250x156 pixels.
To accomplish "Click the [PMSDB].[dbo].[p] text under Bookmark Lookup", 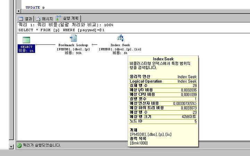I will tap(73, 49).
